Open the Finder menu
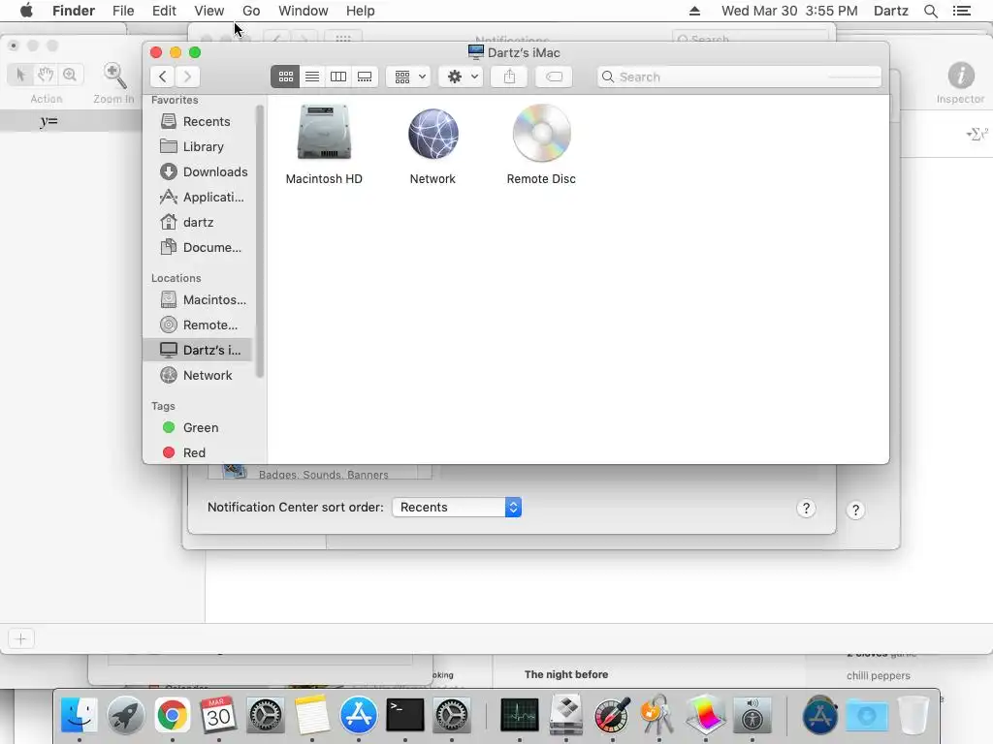Image resolution: width=993 pixels, height=744 pixels. pyautogui.click(x=74, y=11)
